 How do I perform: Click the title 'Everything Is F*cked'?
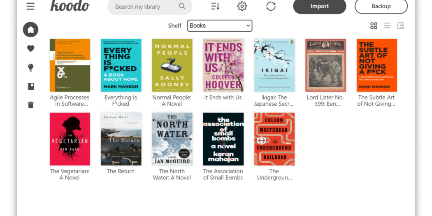click(121, 100)
